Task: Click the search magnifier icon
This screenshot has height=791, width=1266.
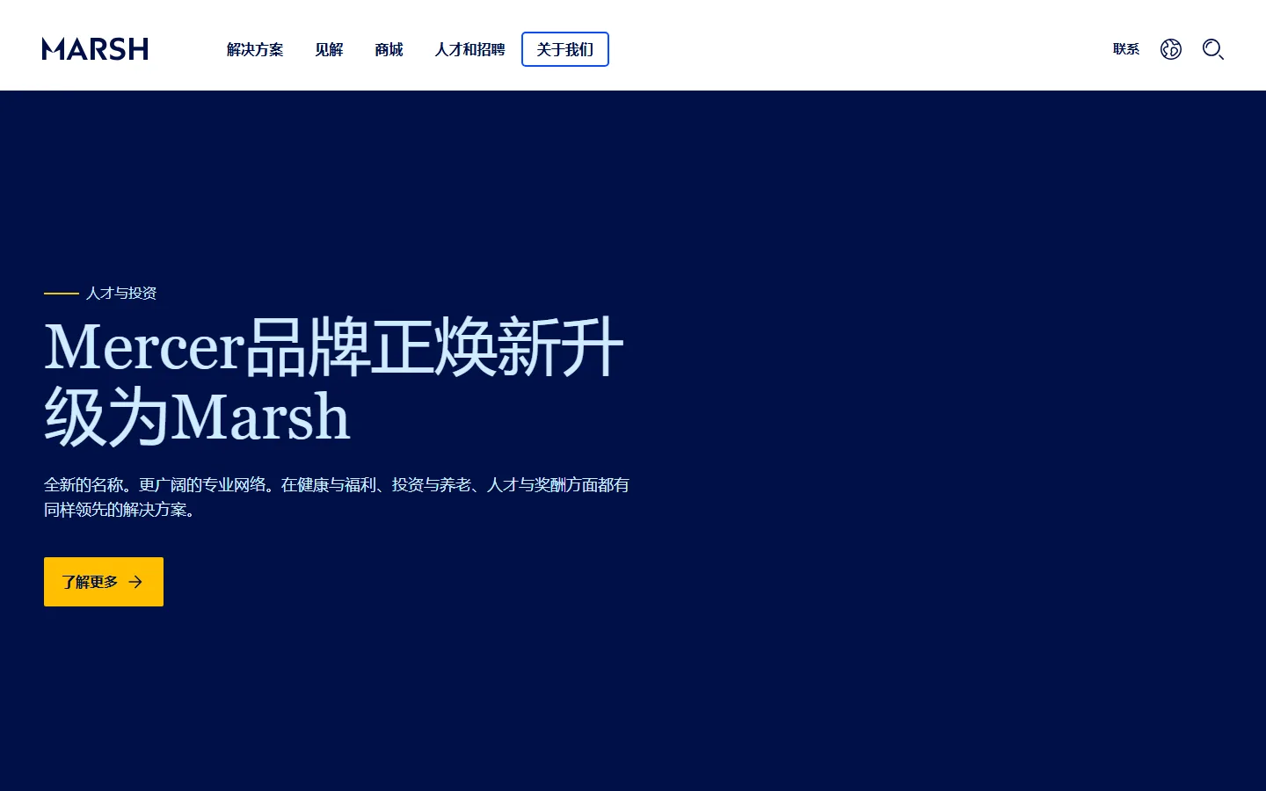Action: [1213, 49]
